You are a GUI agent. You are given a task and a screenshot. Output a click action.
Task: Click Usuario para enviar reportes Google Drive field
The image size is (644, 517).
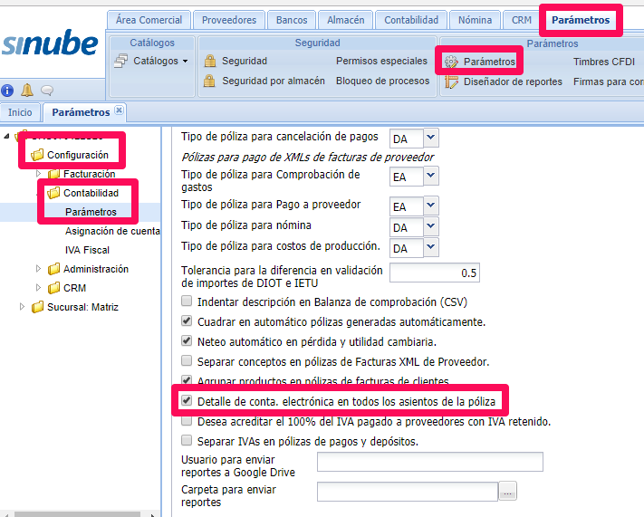[430, 462]
